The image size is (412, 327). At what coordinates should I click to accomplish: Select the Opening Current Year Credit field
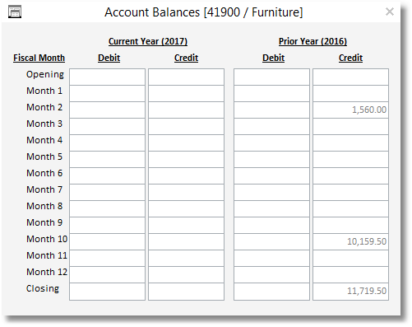click(186, 77)
